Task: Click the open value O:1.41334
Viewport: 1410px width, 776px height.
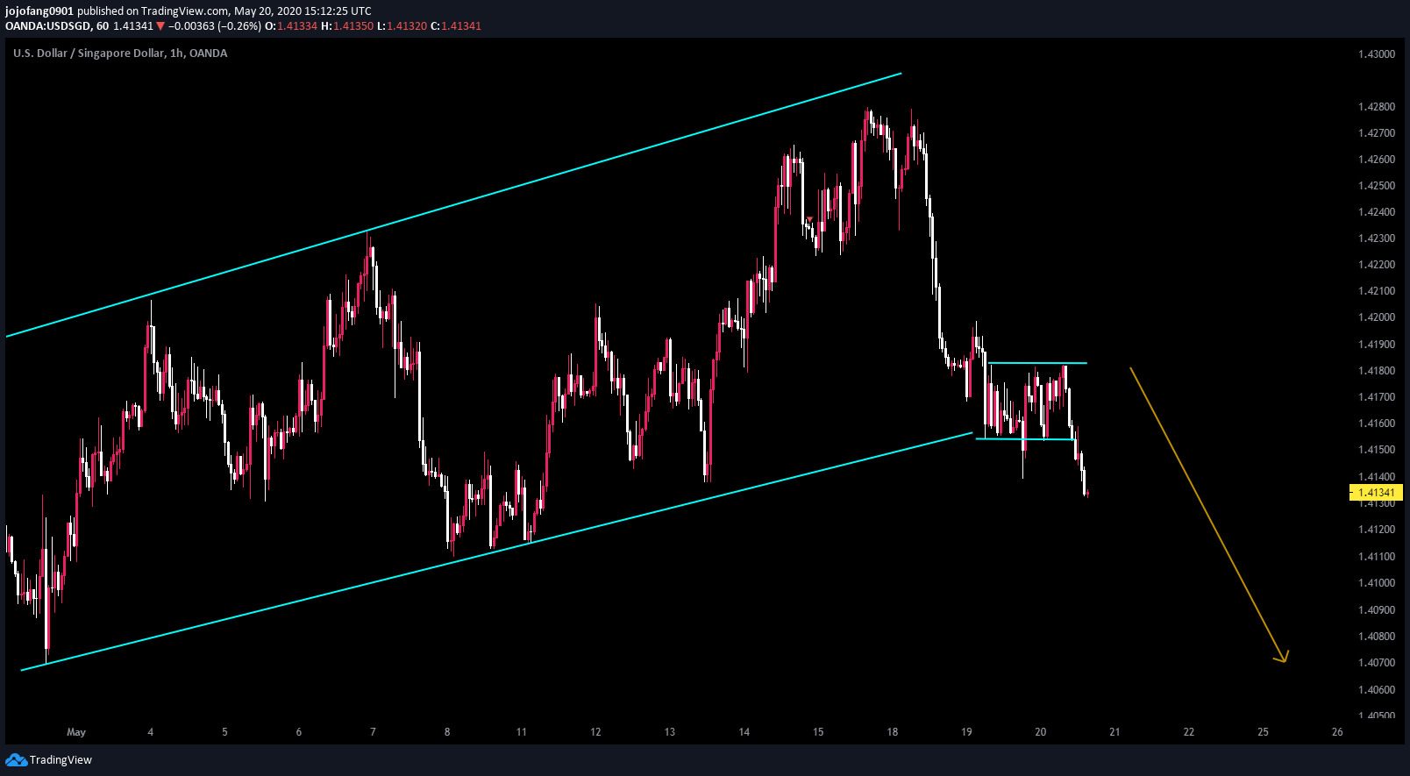Action: tap(292, 26)
